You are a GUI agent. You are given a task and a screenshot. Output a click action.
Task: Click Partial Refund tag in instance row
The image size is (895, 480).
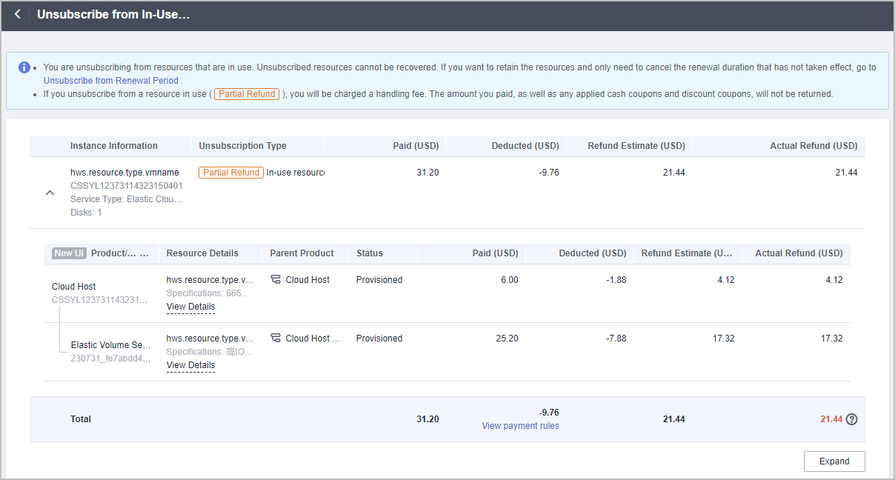point(230,173)
